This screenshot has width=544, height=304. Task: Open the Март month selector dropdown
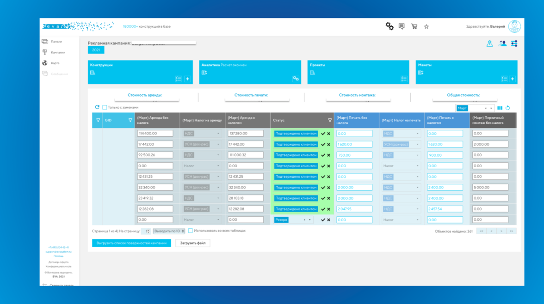491,108
